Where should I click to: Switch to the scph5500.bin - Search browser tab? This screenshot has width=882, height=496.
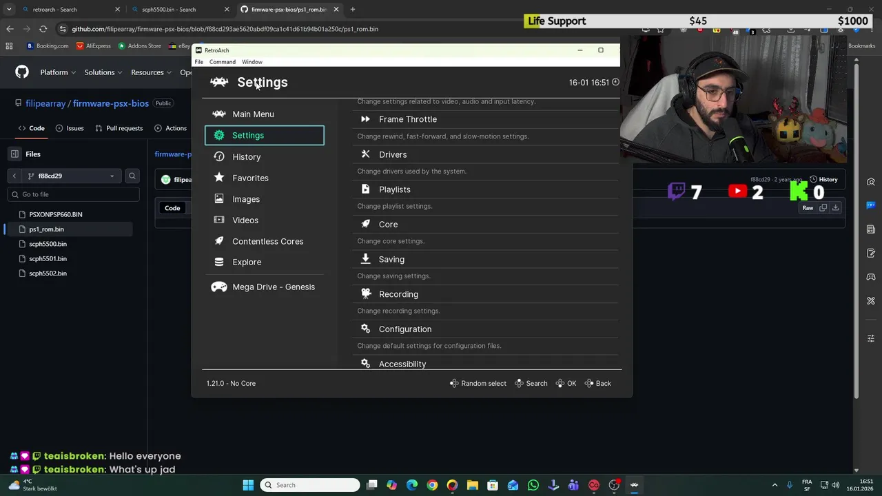coord(179,10)
